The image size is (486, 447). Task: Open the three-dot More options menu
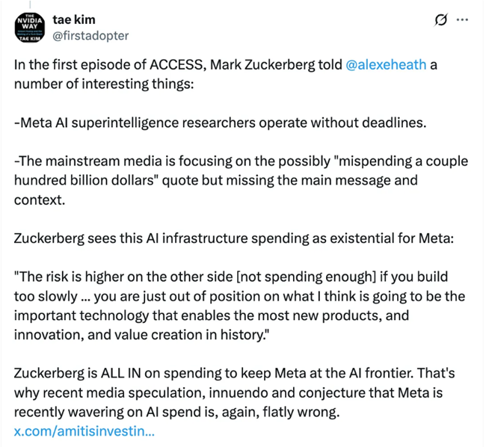click(x=463, y=19)
